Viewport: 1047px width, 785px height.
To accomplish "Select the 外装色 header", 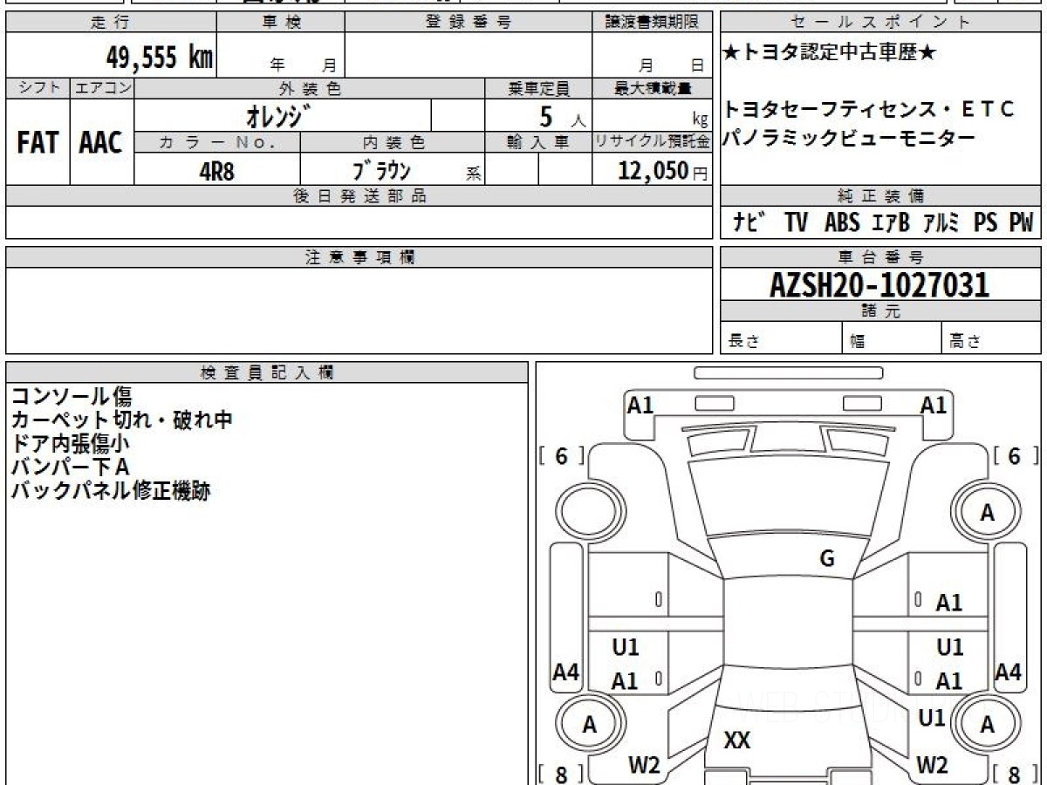I will point(310,88).
